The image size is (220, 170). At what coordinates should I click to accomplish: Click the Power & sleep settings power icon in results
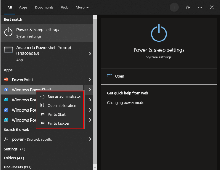click(8, 32)
